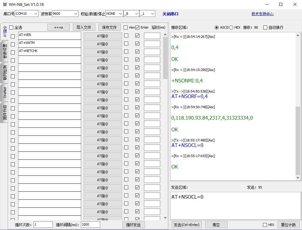Tick the row checkbox beside AT+WKTM

(x=13, y=44)
